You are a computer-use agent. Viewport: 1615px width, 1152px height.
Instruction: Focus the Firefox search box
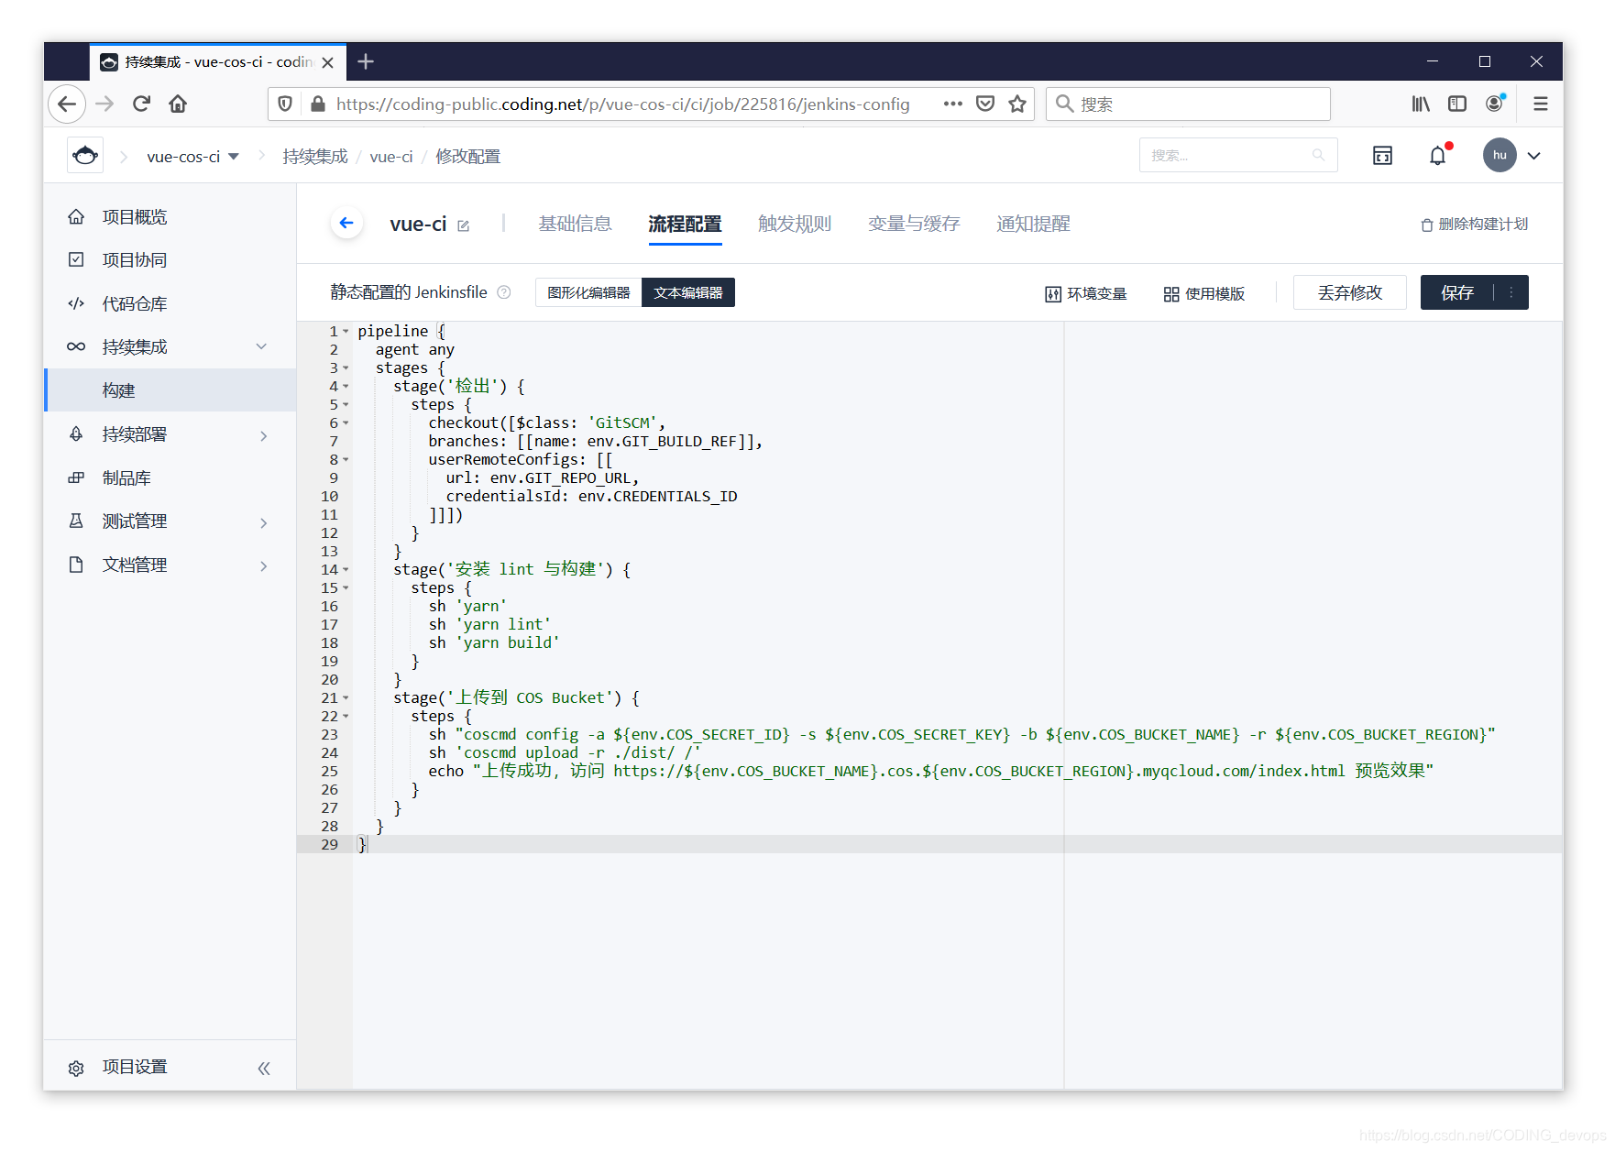[x=1188, y=104]
